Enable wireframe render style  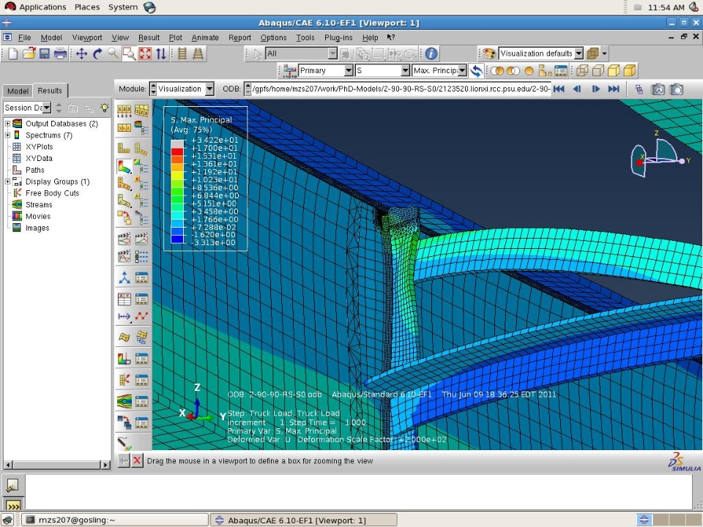point(581,71)
